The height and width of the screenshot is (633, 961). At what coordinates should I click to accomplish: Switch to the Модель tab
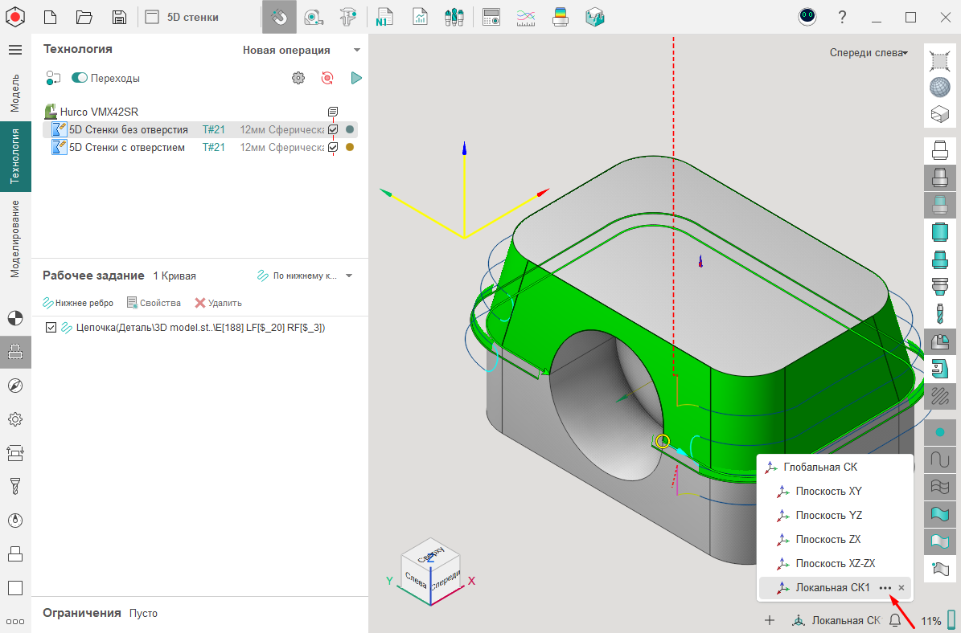point(15,92)
